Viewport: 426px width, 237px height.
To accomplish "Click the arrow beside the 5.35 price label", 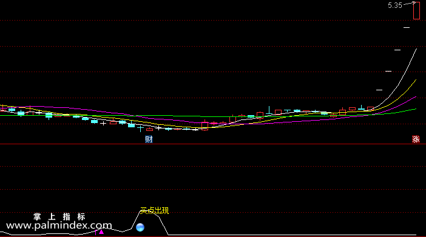I will click(x=410, y=4).
